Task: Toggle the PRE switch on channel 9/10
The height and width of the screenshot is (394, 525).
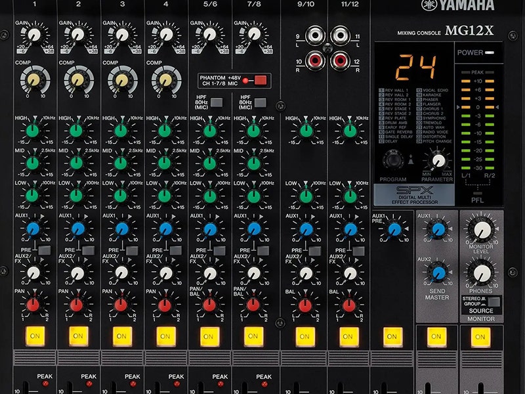Action: (x=314, y=250)
